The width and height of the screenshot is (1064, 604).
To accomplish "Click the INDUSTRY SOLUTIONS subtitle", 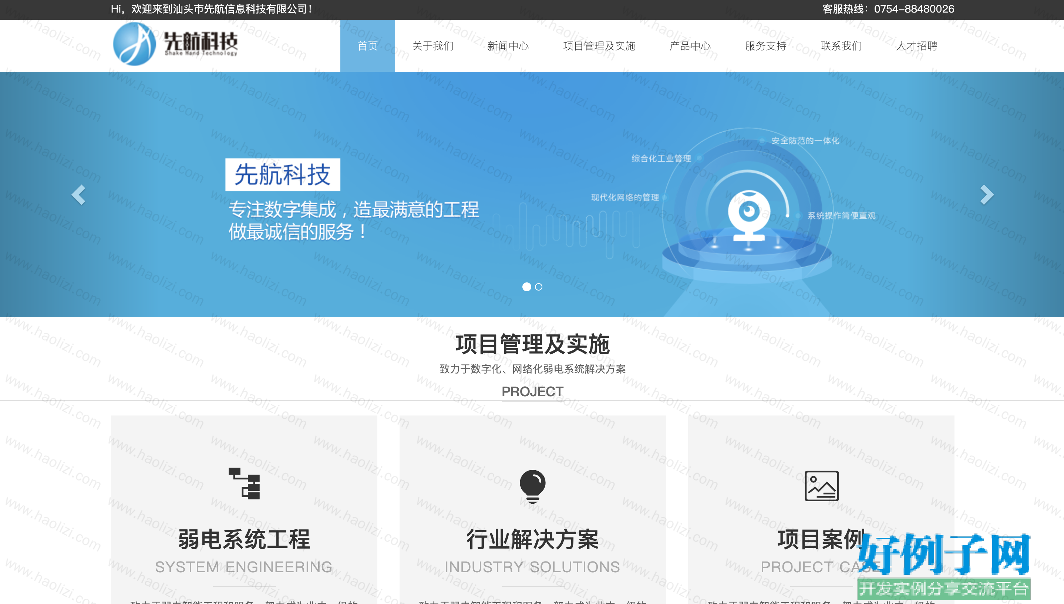I will [x=532, y=567].
